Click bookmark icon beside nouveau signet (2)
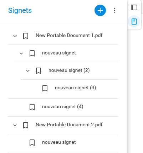 [x=39, y=71]
